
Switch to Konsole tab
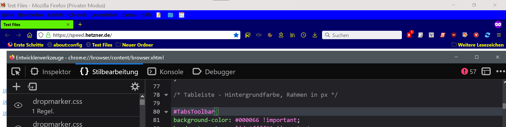[x=165, y=72]
